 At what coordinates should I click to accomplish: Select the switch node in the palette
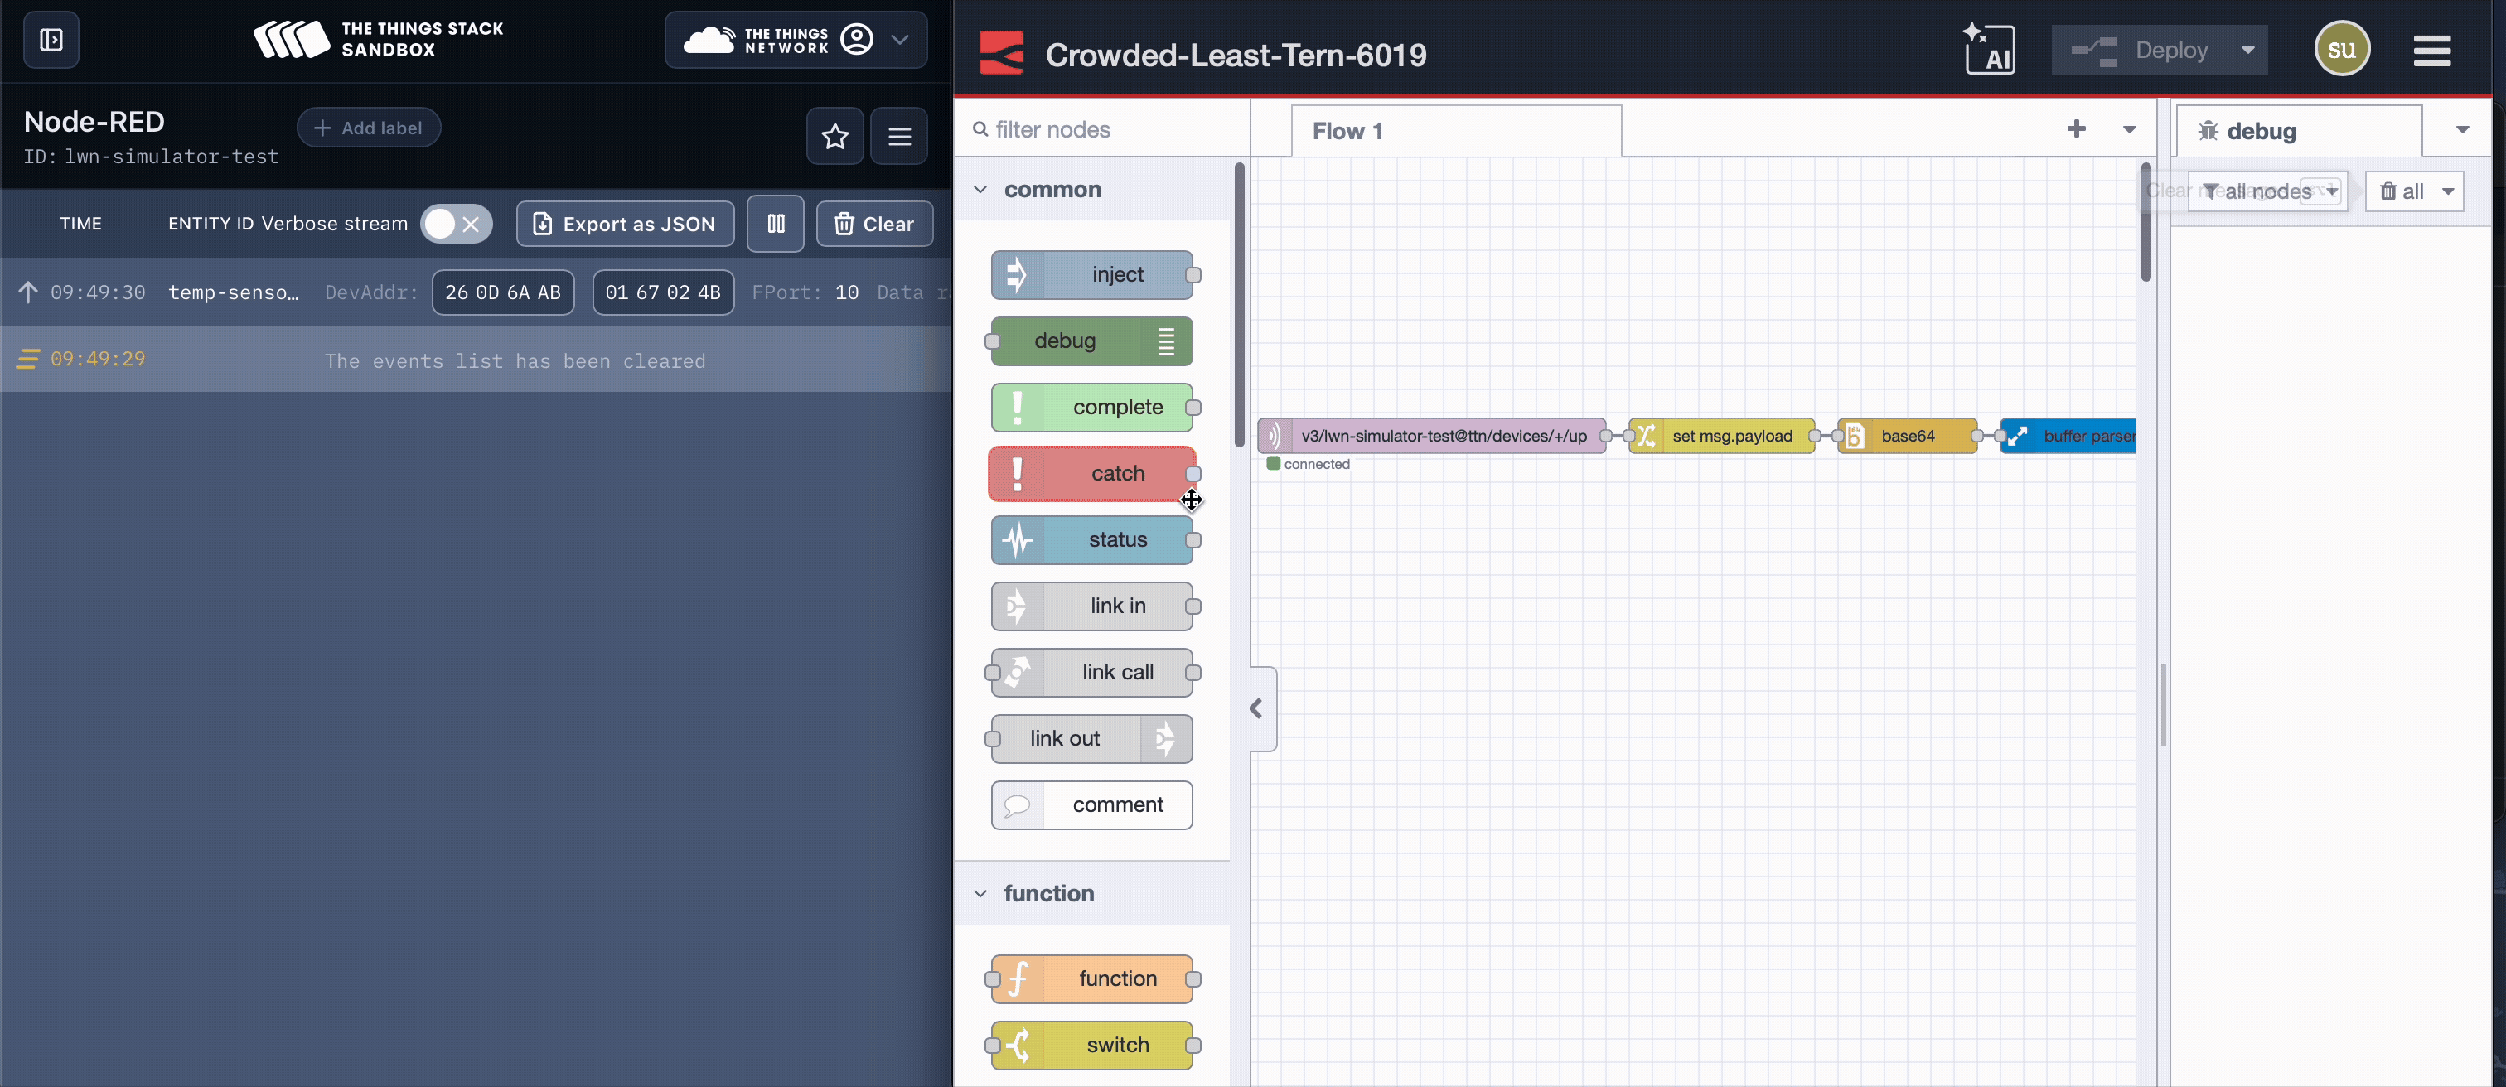(x=1091, y=1044)
